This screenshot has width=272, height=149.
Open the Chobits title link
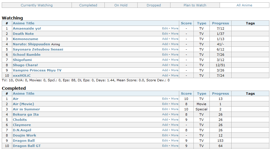pos(20,120)
